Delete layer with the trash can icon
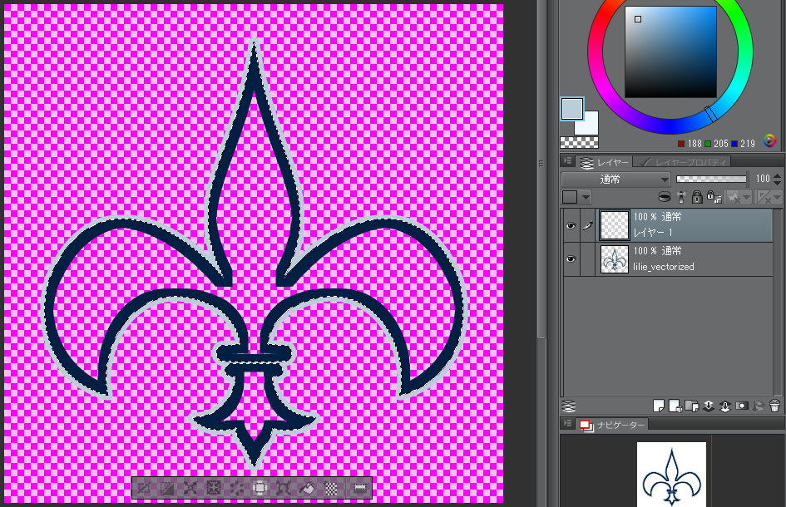The height and width of the screenshot is (507, 786). [775, 406]
